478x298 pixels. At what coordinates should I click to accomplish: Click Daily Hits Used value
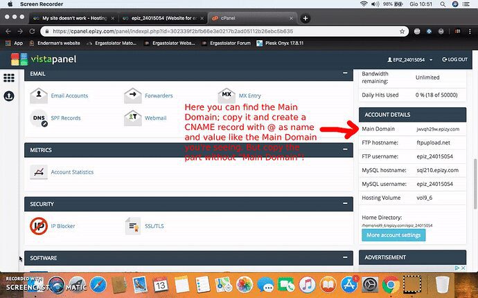pos(436,95)
